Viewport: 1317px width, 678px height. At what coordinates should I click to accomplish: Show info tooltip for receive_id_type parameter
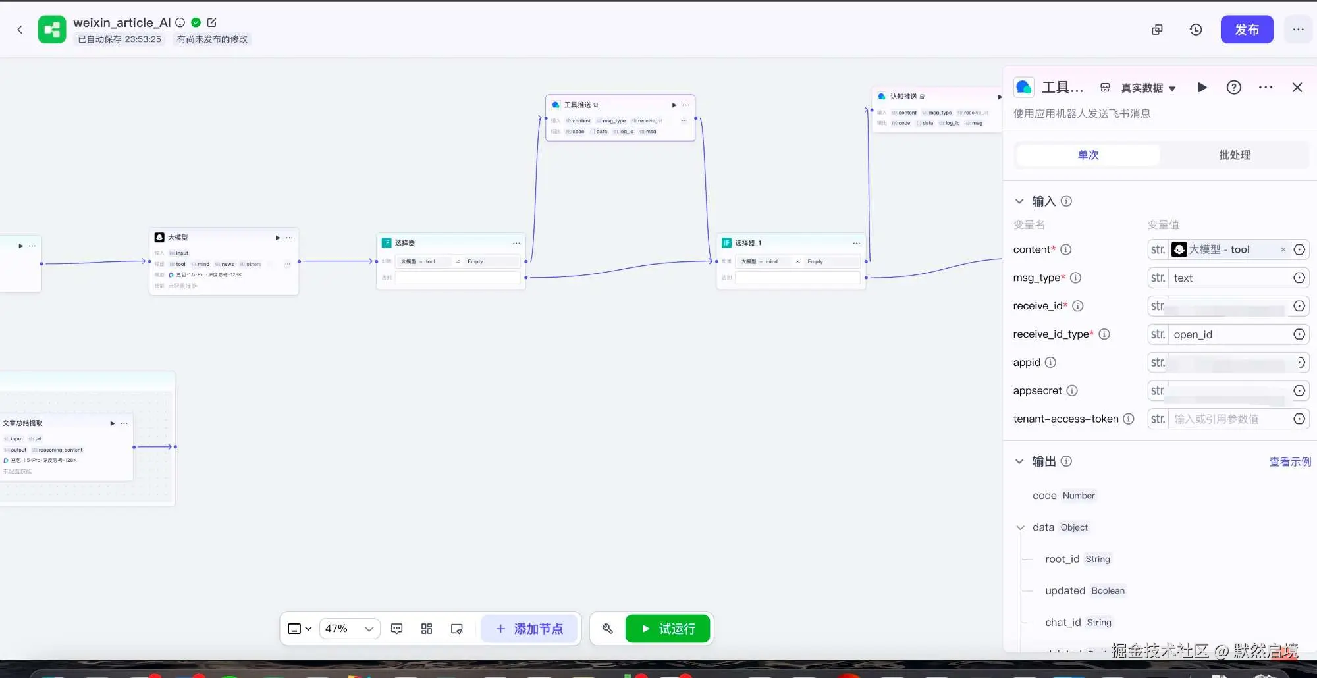point(1104,334)
